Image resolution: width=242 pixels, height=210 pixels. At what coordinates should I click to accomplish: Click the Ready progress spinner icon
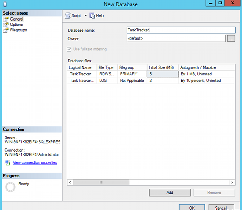(x=10, y=187)
